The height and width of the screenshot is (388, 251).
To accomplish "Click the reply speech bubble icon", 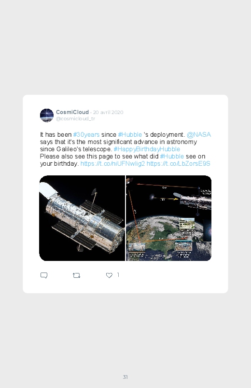I will point(44,275).
